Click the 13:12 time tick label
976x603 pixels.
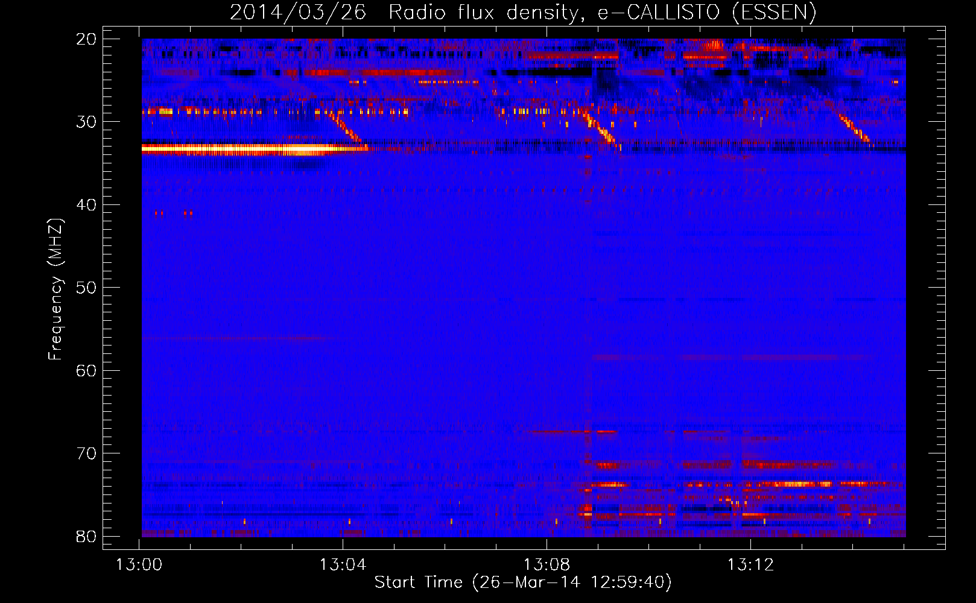[750, 565]
